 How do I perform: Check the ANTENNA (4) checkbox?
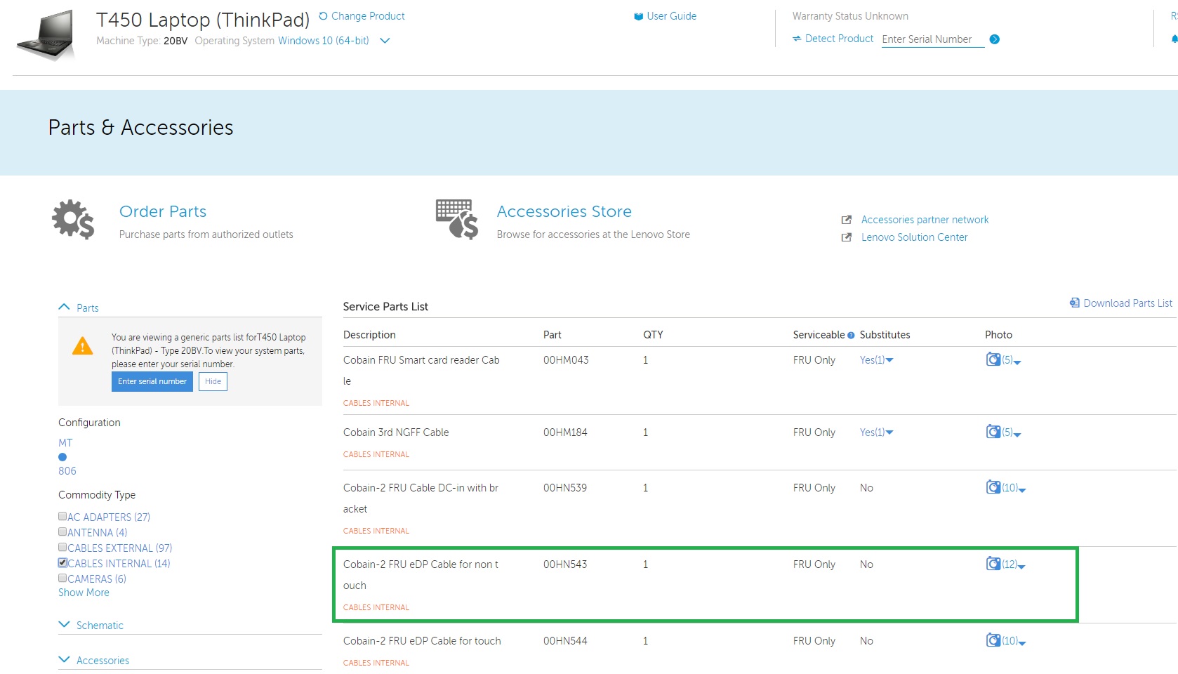point(62,531)
